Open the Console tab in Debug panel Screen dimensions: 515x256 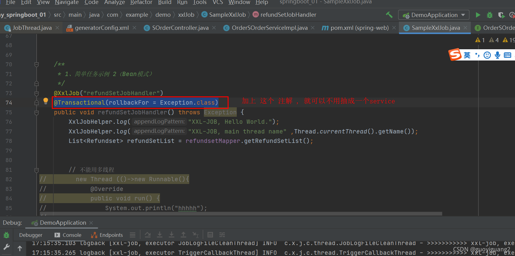tap(68, 235)
